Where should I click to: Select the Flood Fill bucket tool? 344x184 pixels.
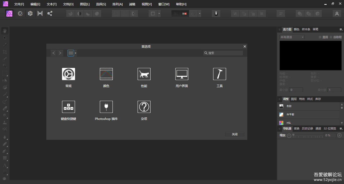tap(5, 81)
